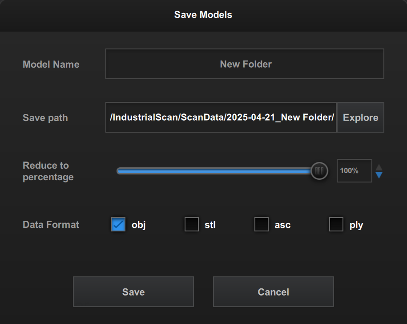Click the "asc" text label

point(282,225)
